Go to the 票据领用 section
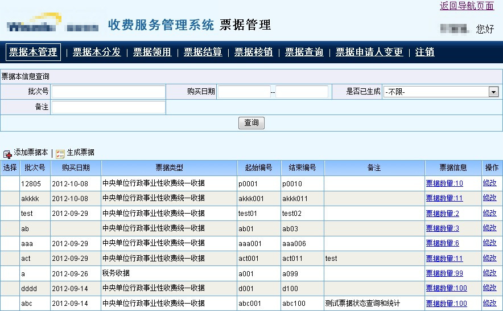This screenshot has height=311, width=503. click(152, 52)
